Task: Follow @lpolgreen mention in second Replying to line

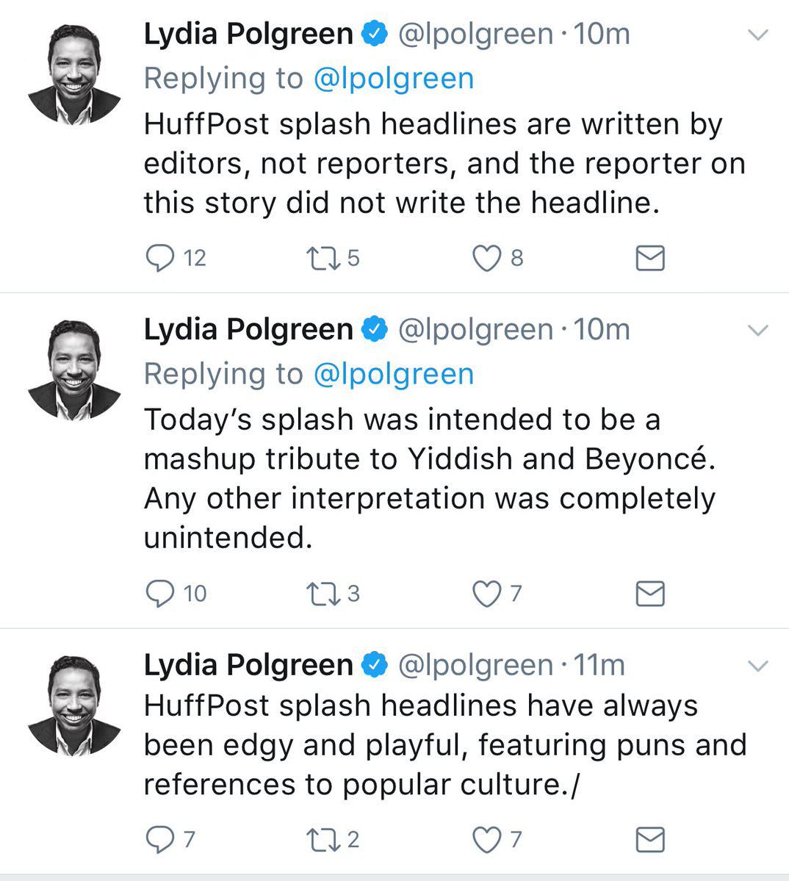Action: click(x=394, y=374)
